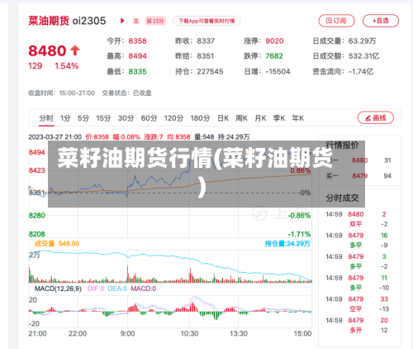
Task: Click the 菜油期货 oi2305 title
Action: pos(67,21)
